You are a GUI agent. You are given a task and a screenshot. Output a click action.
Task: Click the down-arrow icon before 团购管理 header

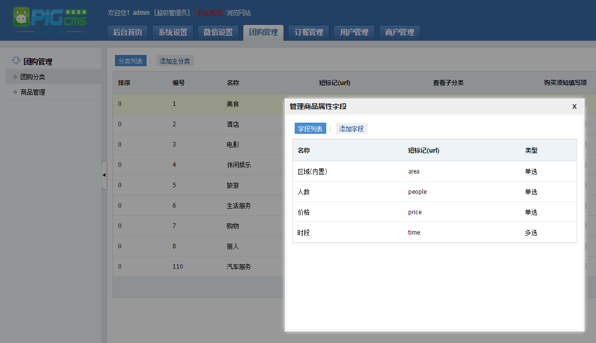[x=14, y=60]
